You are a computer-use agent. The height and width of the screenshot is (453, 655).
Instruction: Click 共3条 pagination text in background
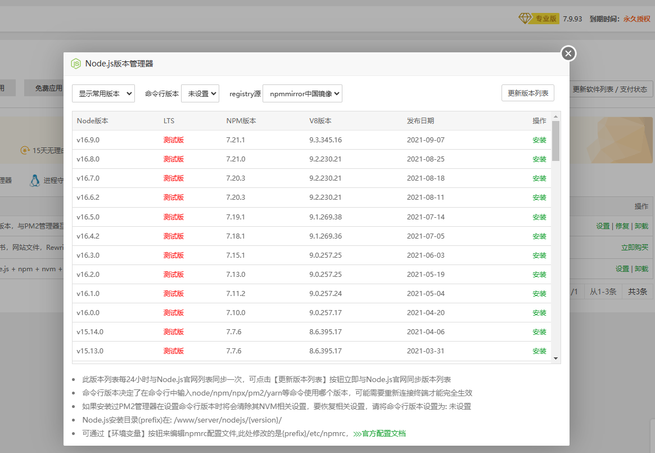[638, 291]
